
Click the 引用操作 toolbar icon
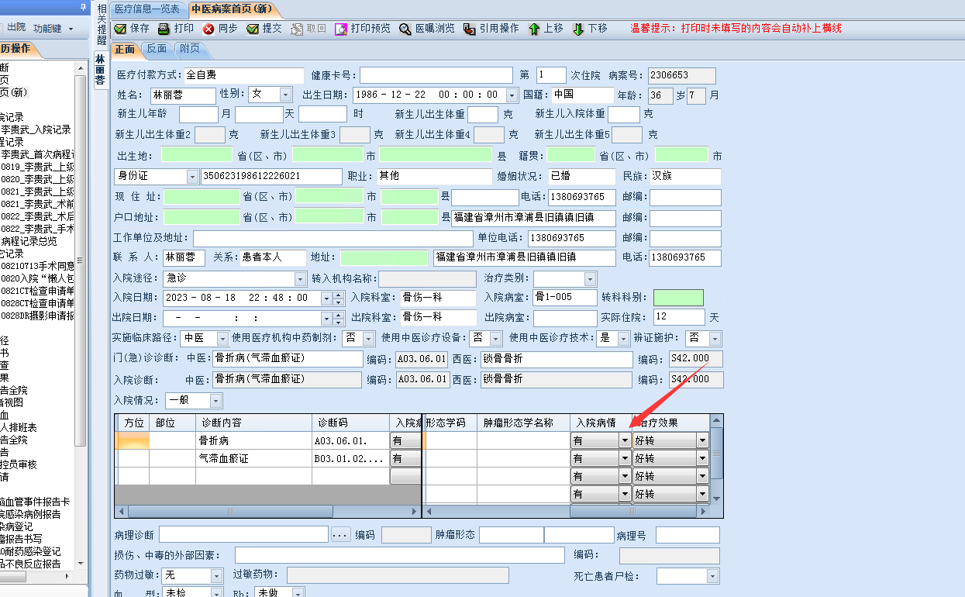point(470,29)
